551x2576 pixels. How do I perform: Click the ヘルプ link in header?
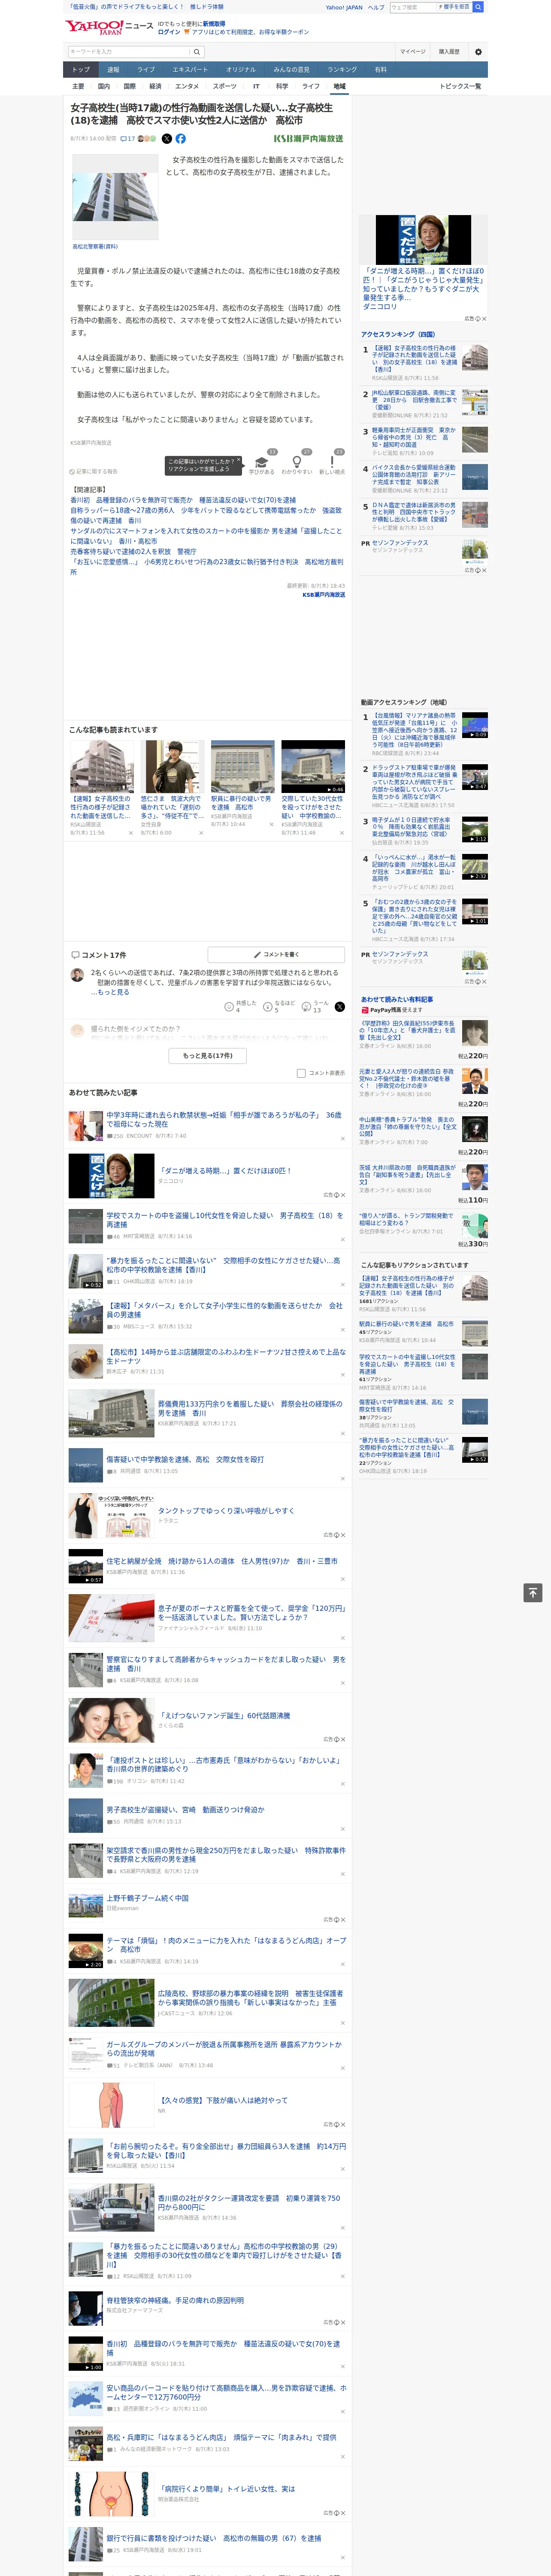(376, 7)
